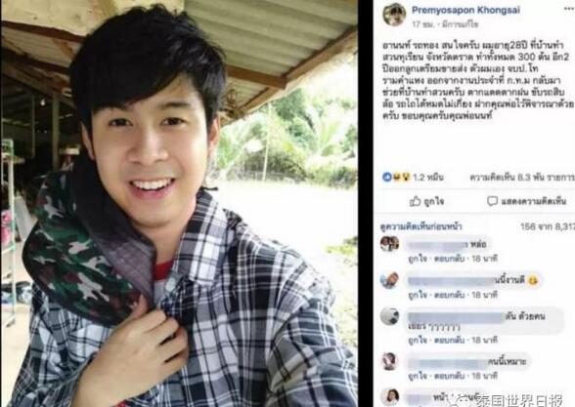Click the speech bubble comment icon

pos(492,201)
